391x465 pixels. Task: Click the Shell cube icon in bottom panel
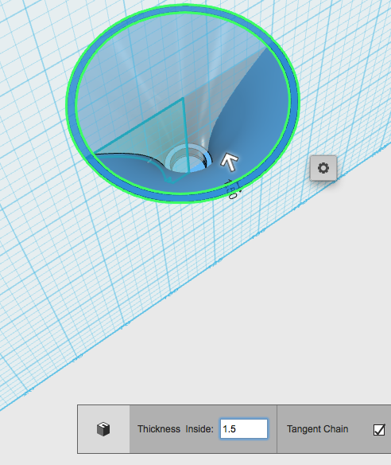click(x=103, y=429)
